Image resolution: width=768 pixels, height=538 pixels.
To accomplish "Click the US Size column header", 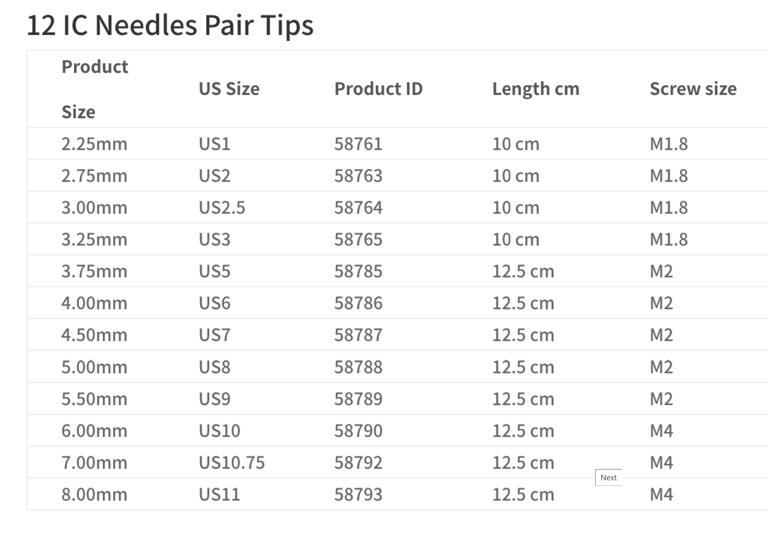I will tap(229, 89).
